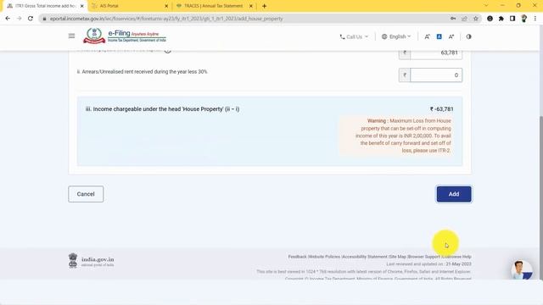Viewport: 543px width, 305px height.
Task: Click the Cancel button
Action: click(86, 194)
